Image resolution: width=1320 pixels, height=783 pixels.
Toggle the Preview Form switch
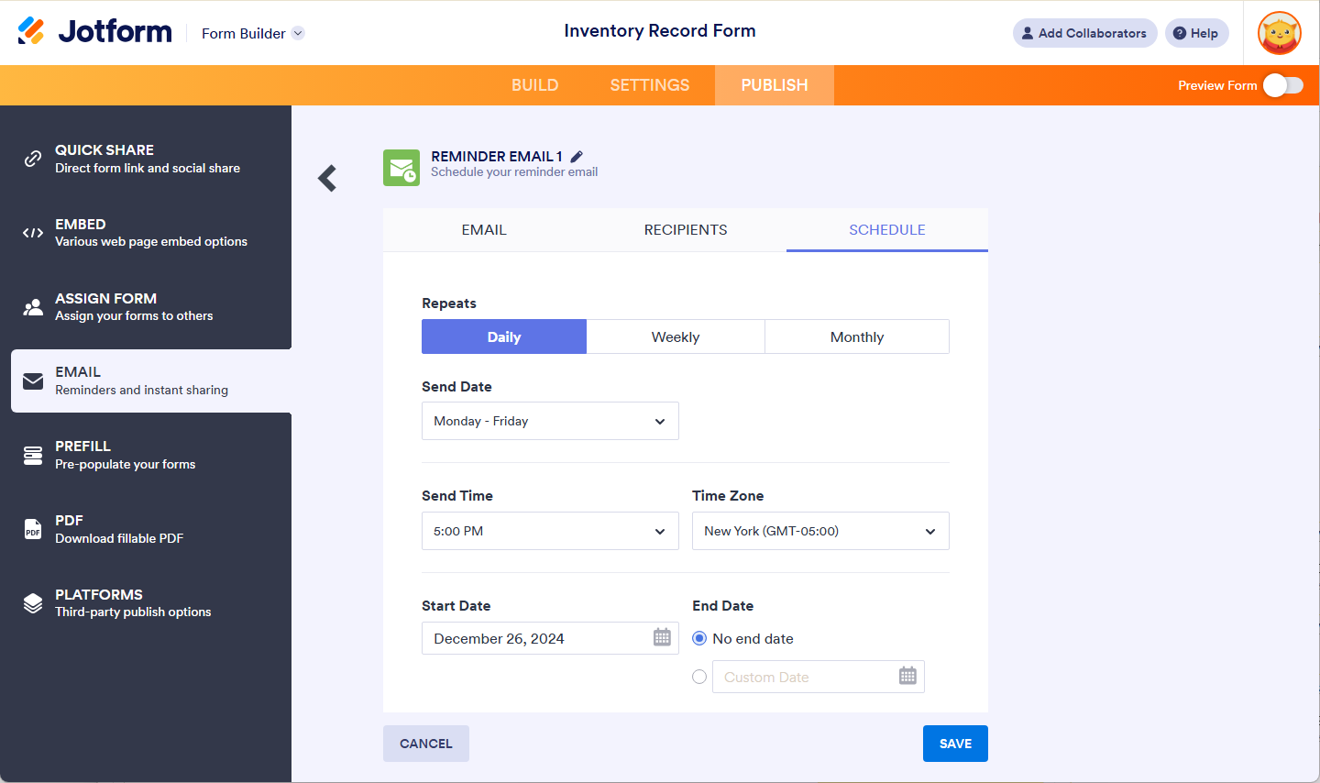click(x=1282, y=85)
